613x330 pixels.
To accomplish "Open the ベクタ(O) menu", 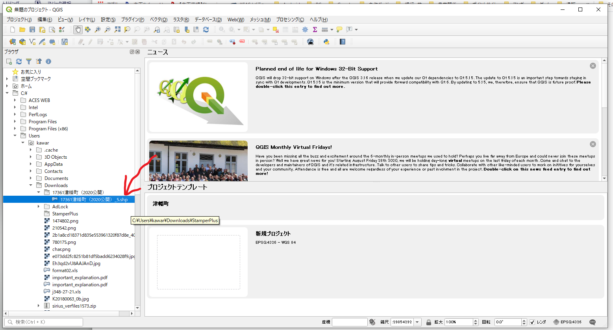I will 159,19.
